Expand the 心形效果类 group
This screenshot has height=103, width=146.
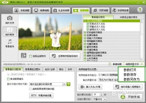pos(85,58)
